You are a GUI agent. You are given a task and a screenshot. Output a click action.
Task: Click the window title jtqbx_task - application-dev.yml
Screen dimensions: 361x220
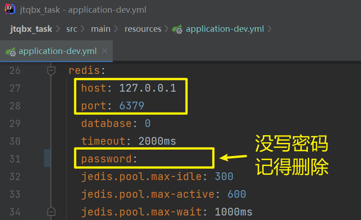83,10
